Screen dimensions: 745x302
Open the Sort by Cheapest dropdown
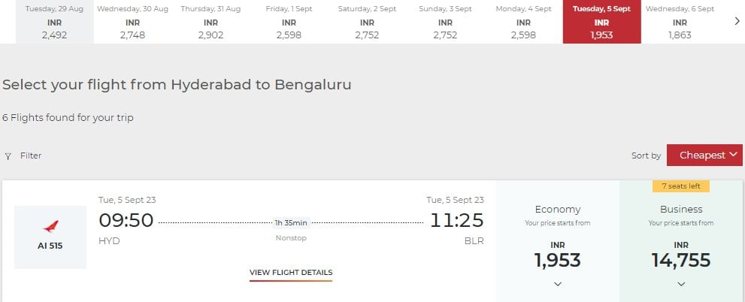point(704,156)
